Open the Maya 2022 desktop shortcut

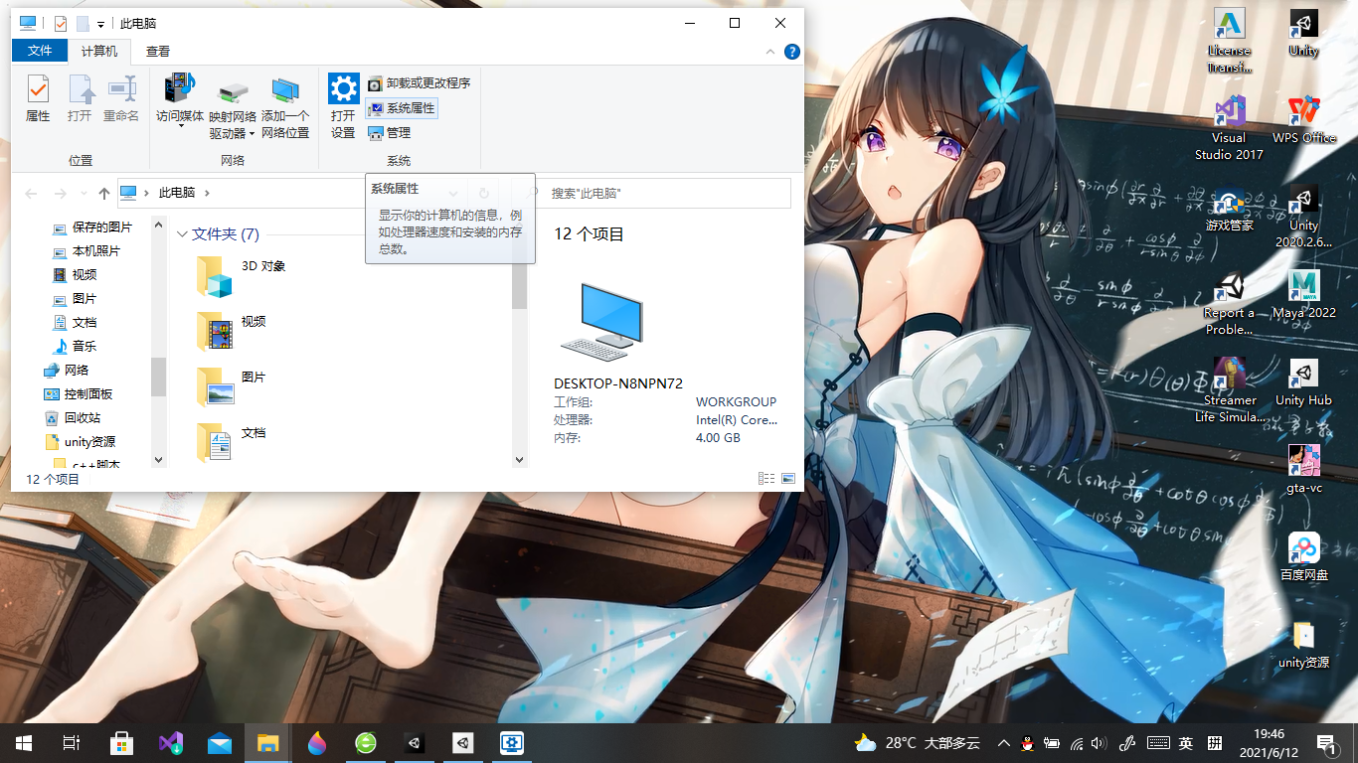(1304, 295)
